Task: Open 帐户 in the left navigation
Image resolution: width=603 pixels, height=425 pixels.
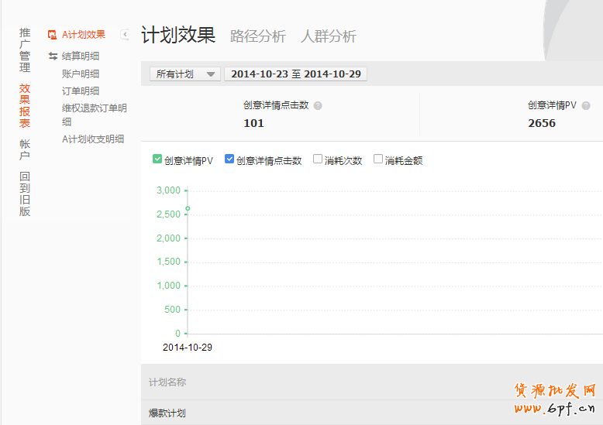Action: 25,150
